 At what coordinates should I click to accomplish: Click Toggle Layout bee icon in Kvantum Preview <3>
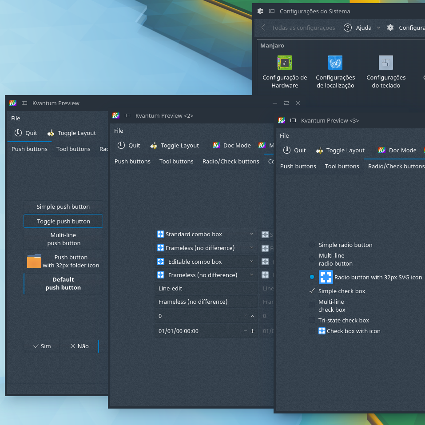point(319,151)
